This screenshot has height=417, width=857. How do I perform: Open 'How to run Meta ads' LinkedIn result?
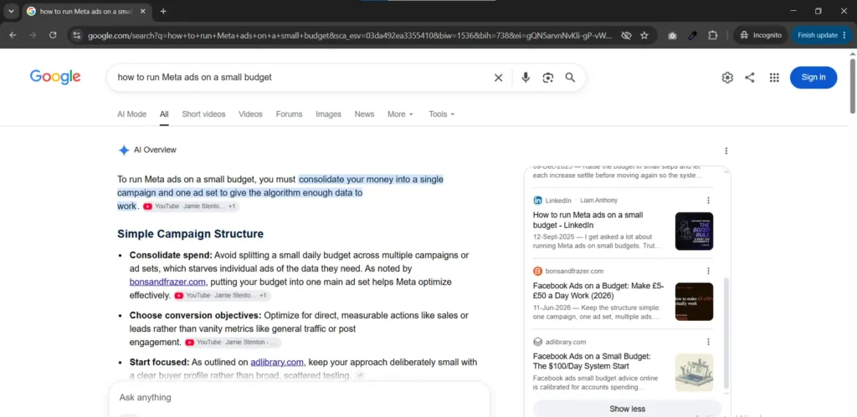588,220
